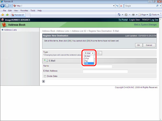Open the recent pages dropdown arrow
The height and width of the screenshot is (121, 162).
click(x=10, y=6)
